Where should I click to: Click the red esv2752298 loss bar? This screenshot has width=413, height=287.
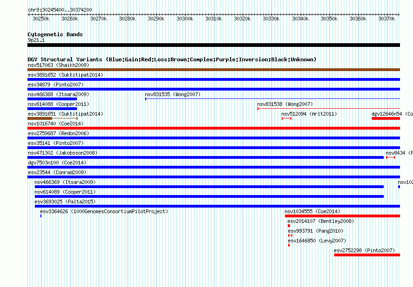pos(367,255)
